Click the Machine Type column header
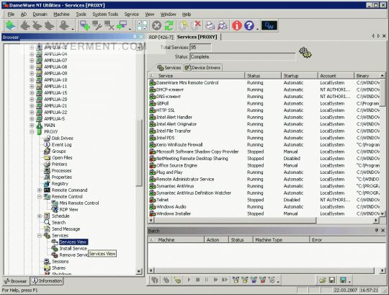The height and width of the screenshot is (295, 389). coord(281,239)
